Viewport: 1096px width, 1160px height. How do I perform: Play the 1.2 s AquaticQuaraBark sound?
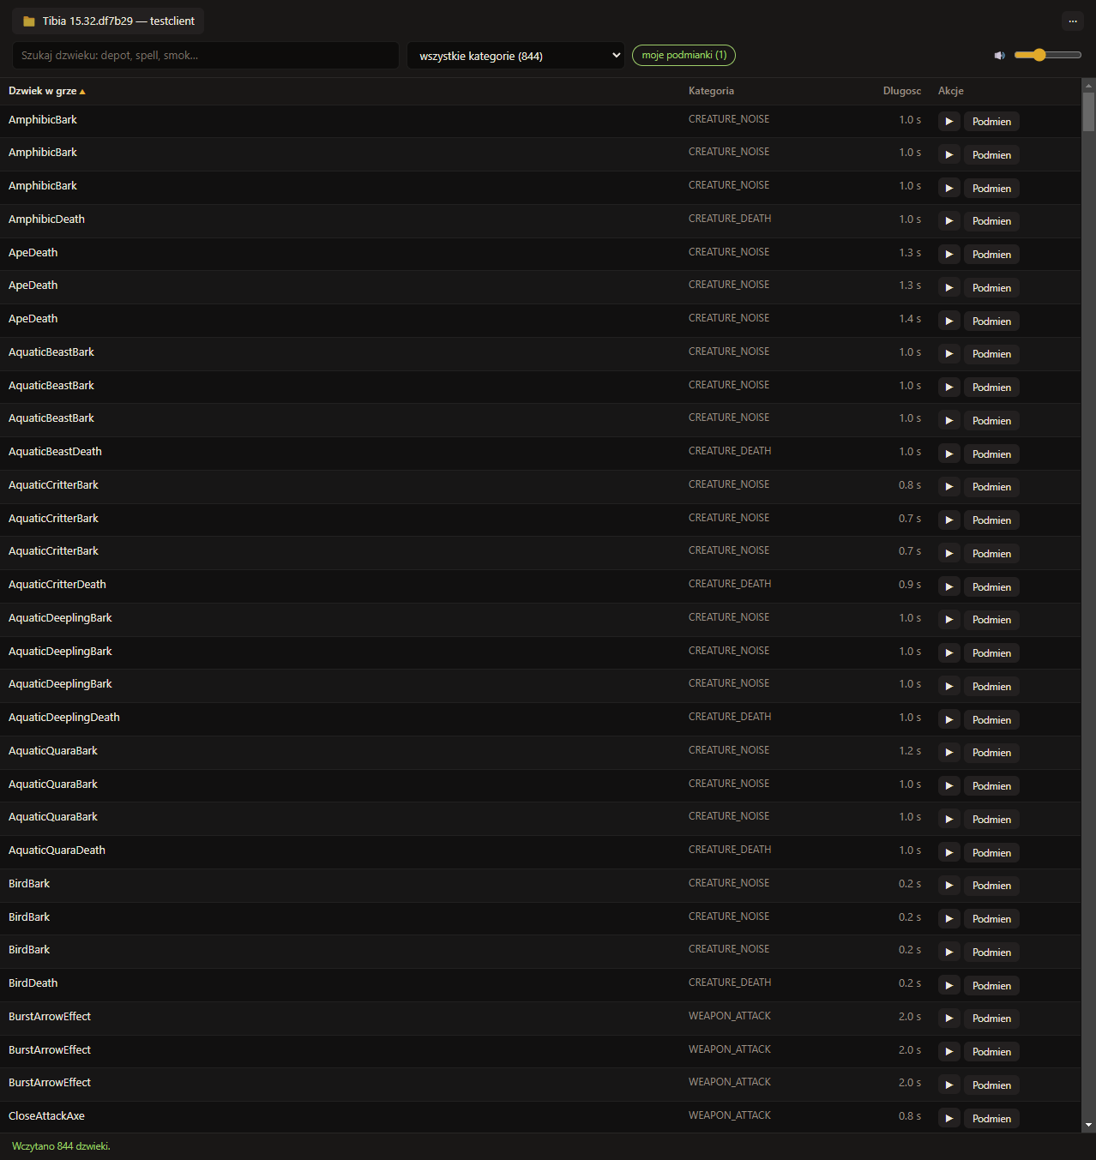(x=948, y=753)
